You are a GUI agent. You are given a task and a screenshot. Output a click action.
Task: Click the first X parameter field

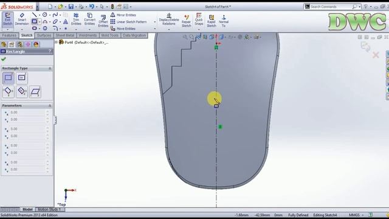27,112
